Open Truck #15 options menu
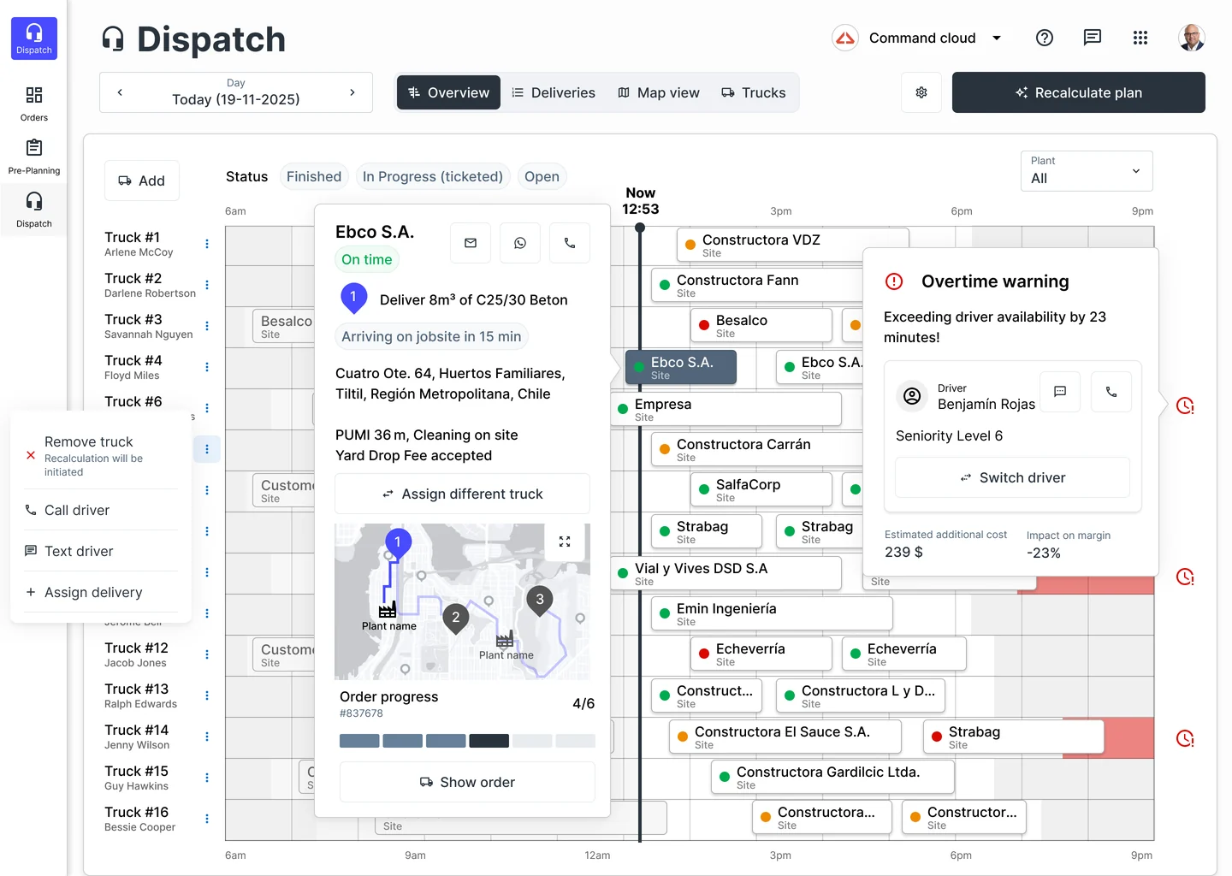 click(207, 778)
